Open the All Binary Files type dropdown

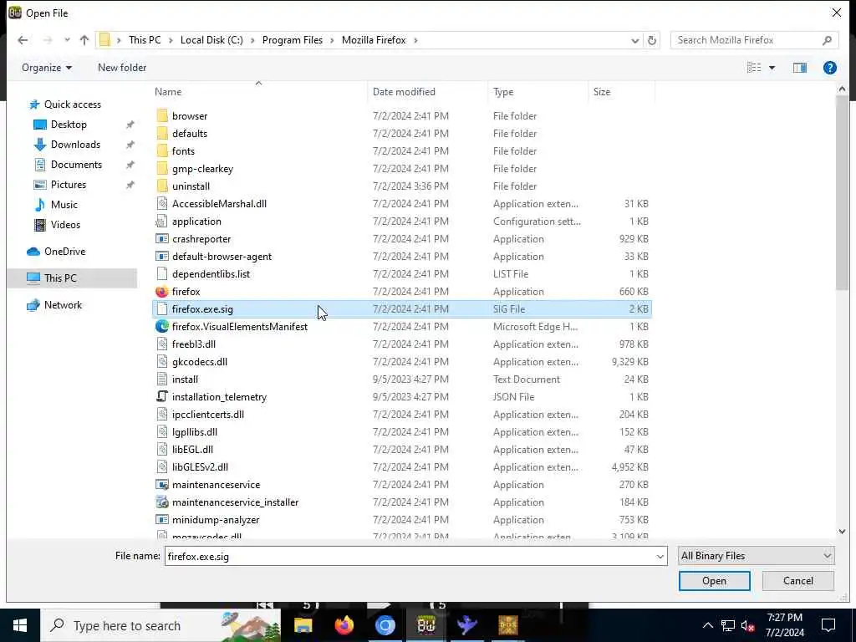point(756,556)
